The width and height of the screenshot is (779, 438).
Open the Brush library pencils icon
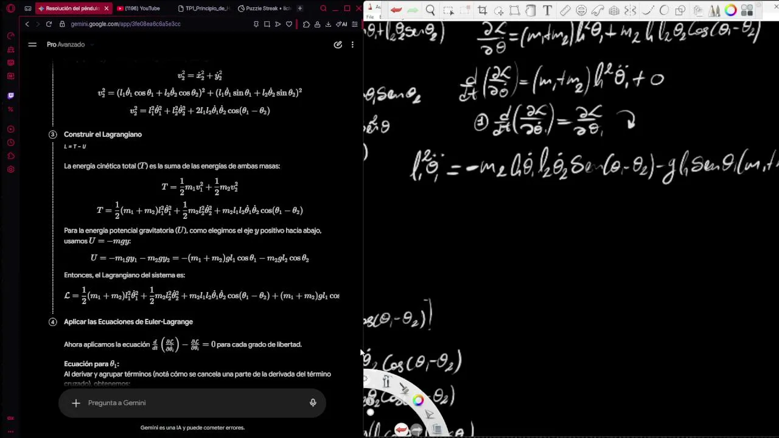coord(714,10)
